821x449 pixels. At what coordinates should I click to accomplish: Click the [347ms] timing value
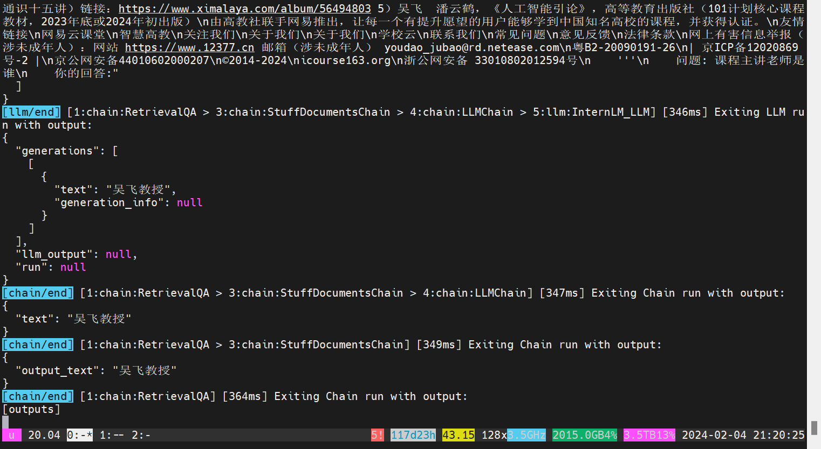pos(562,293)
